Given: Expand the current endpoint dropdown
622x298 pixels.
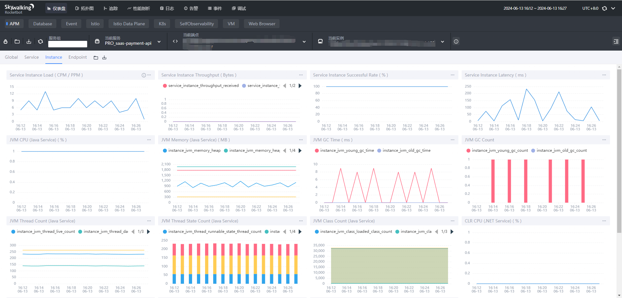Looking at the screenshot, I should pyautogui.click(x=304, y=42).
